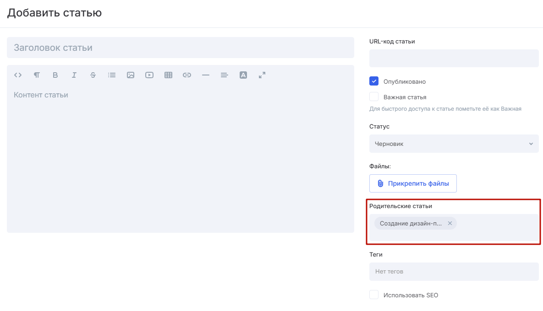Viewport: 543px width, 311px height.
Task: Open the Статус dropdown
Action: pyautogui.click(x=454, y=144)
